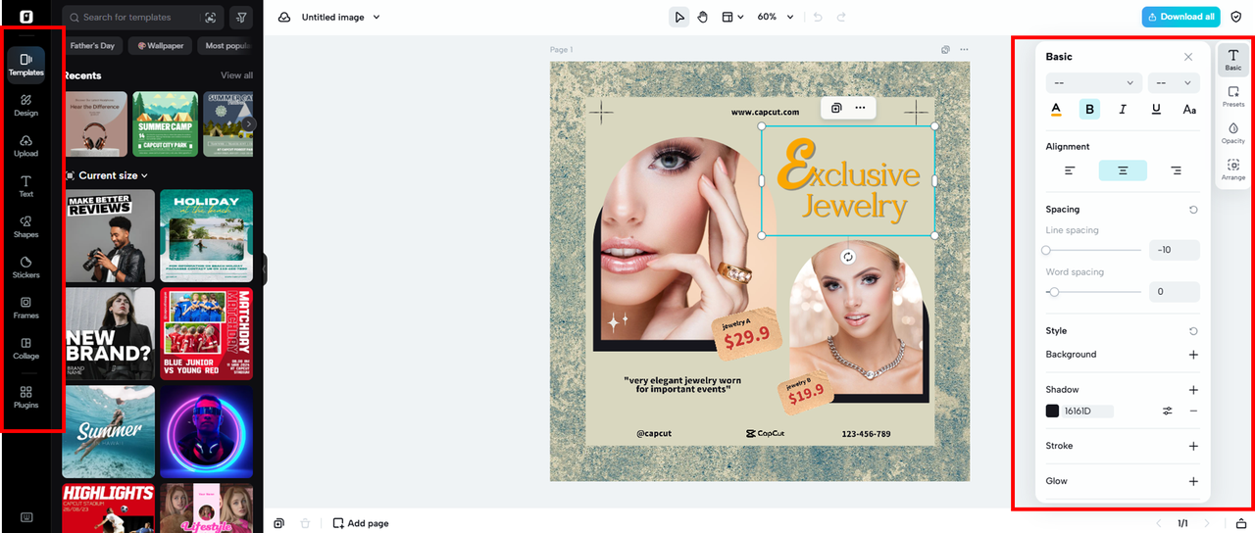Toggle italic formatting
Screen dimensions: 1255x533
1123,109
